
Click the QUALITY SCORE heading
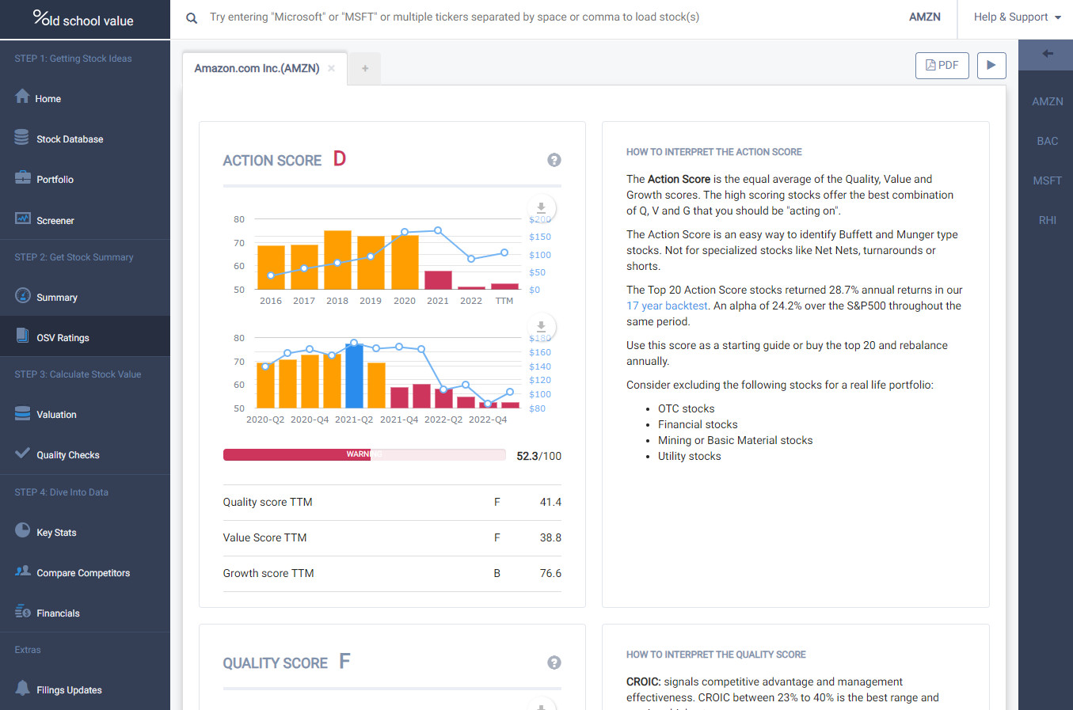pyautogui.click(x=275, y=663)
